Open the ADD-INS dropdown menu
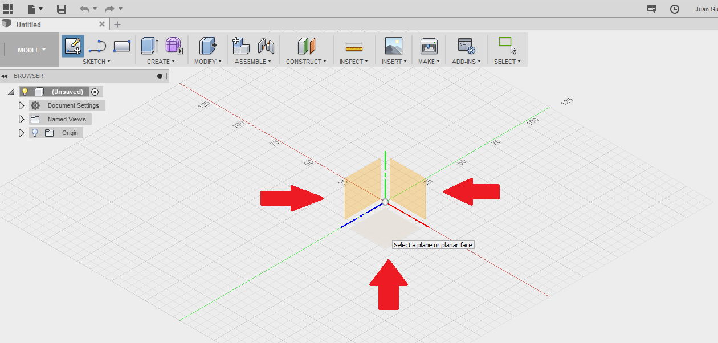The height and width of the screenshot is (343, 718). click(466, 62)
